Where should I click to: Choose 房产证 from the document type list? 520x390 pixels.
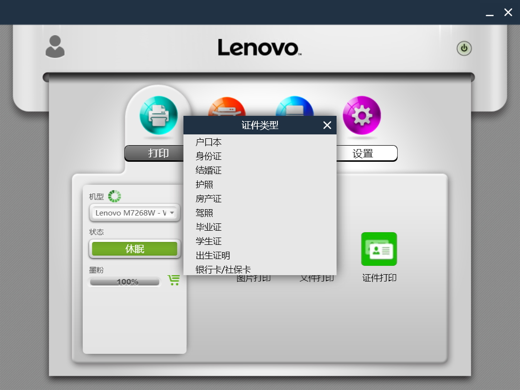(x=260, y=199)
